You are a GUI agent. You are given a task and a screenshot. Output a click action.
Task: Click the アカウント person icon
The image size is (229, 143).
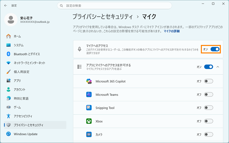9,90
